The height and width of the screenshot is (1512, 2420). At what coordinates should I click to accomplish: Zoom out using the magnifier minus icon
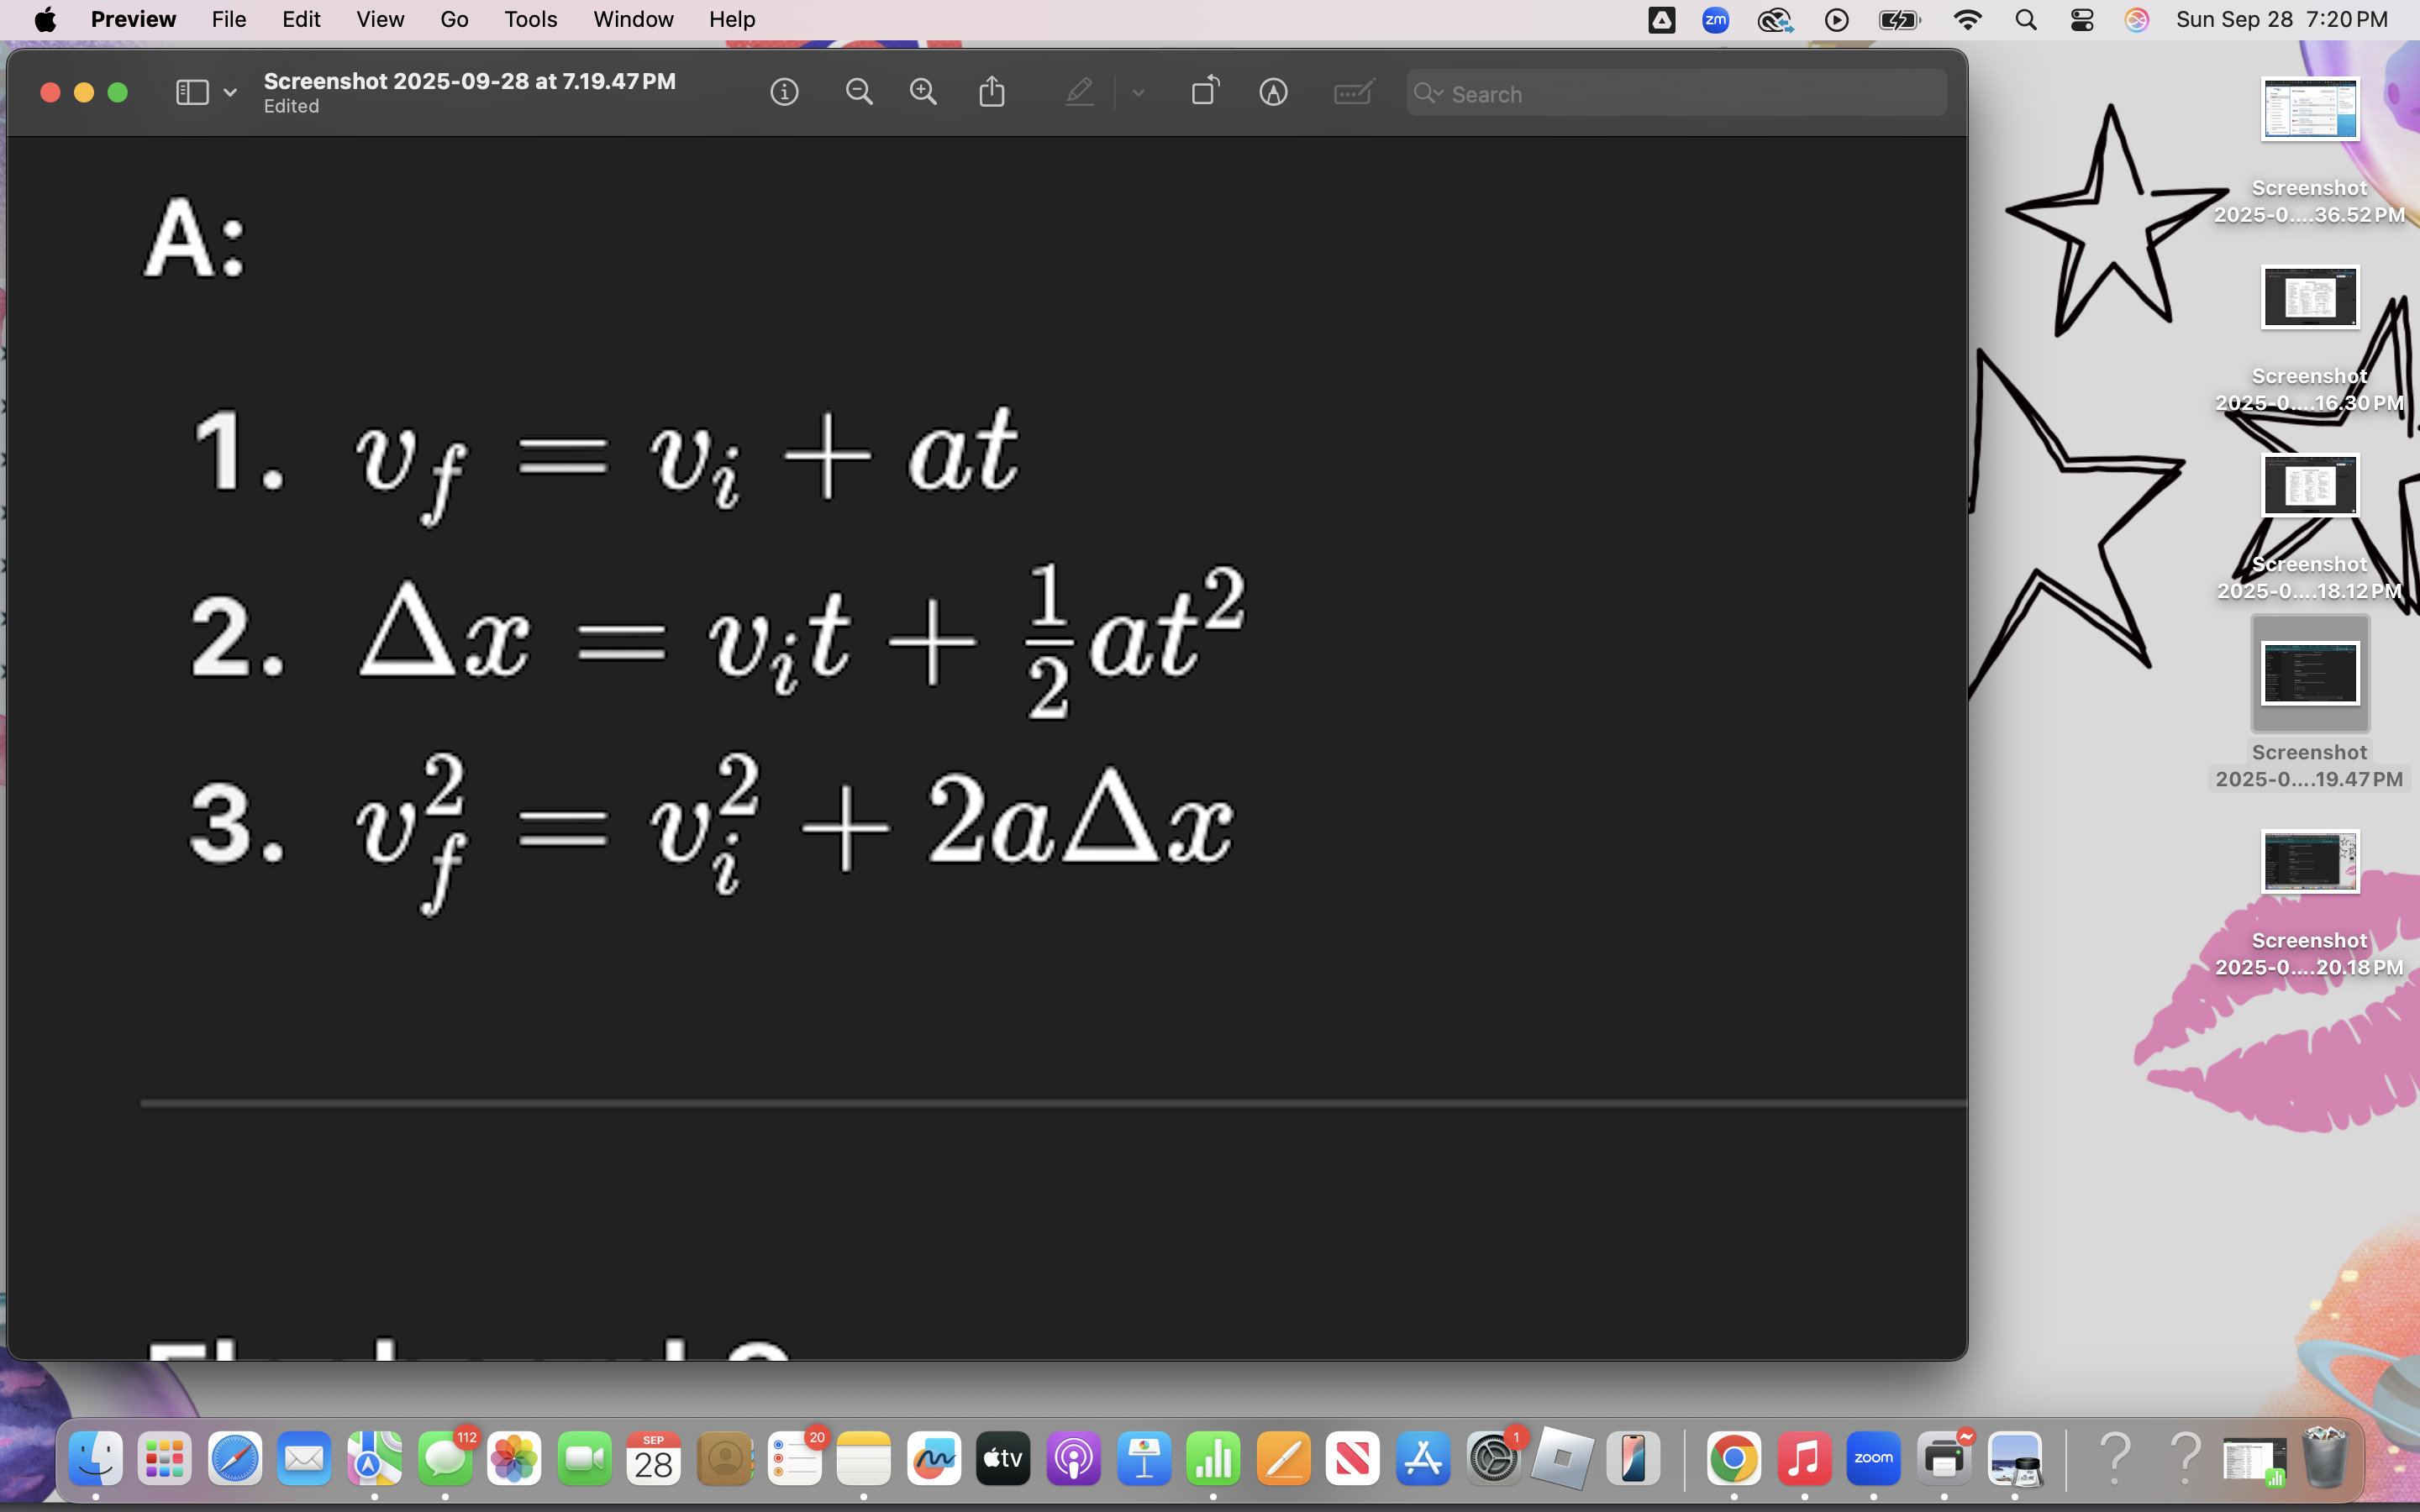(x=859, y=93)
